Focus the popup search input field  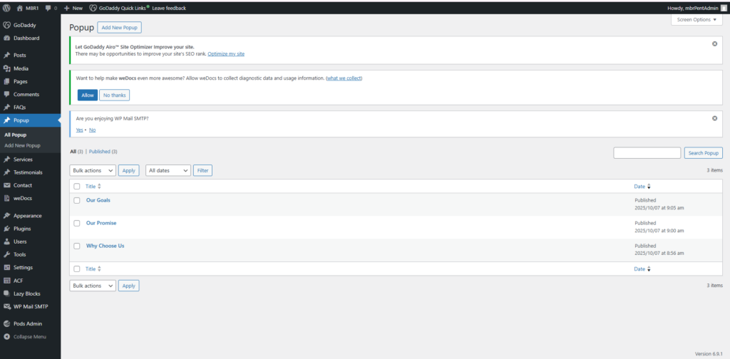pyautogui.click(x=647, y=153)
